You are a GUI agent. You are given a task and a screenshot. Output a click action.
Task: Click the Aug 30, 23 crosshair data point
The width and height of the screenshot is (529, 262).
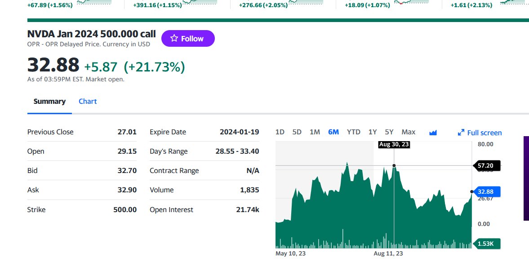(x=394, y=165)
